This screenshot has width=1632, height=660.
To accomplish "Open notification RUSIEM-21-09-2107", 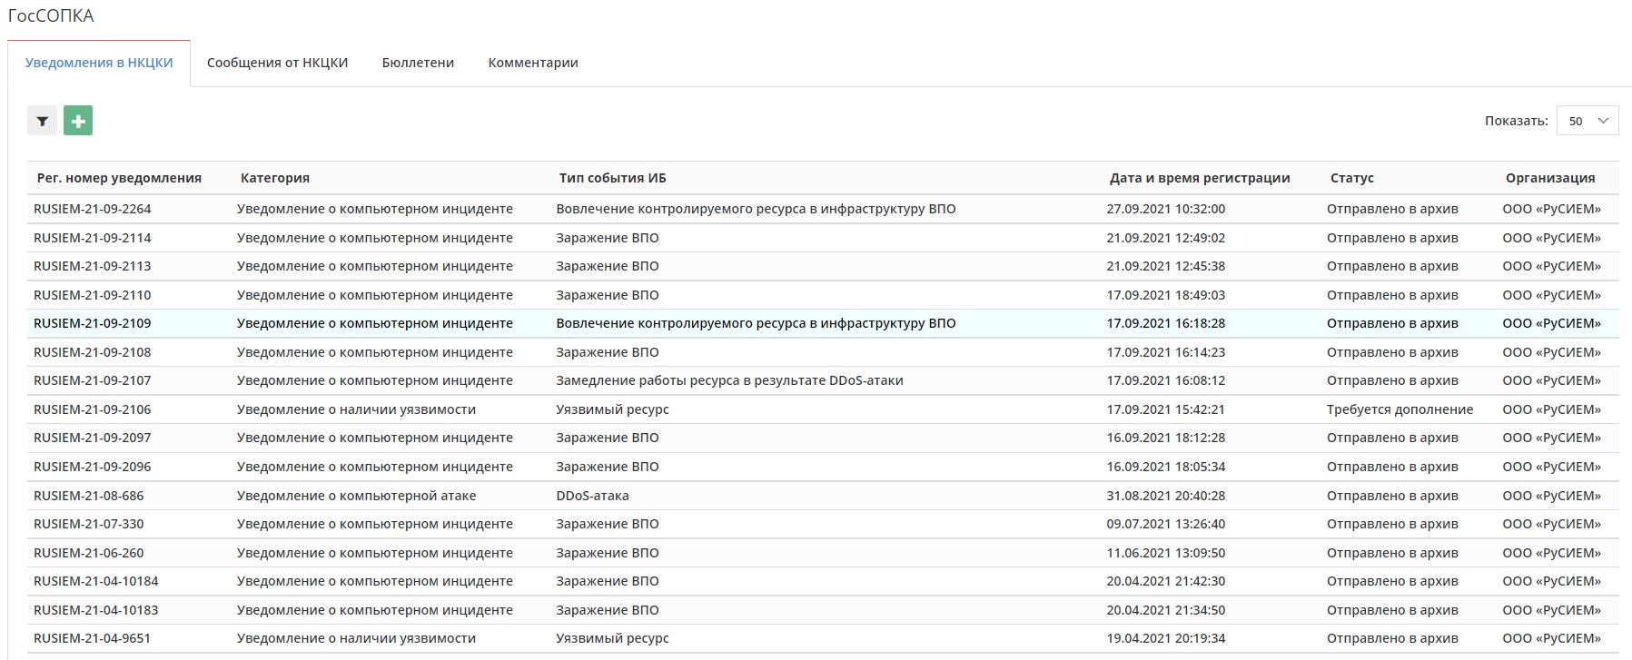I will (x=93, y=380).
